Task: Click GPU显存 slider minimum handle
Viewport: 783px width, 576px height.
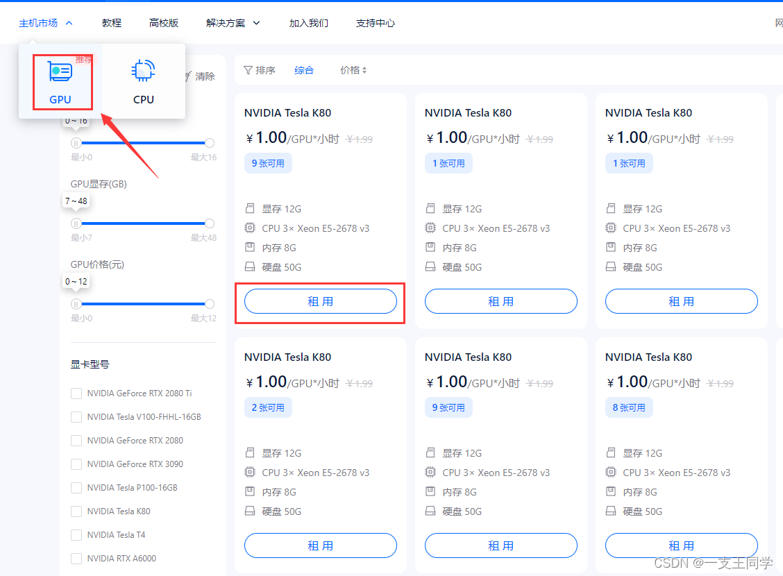Action: [x=76, y=223]
